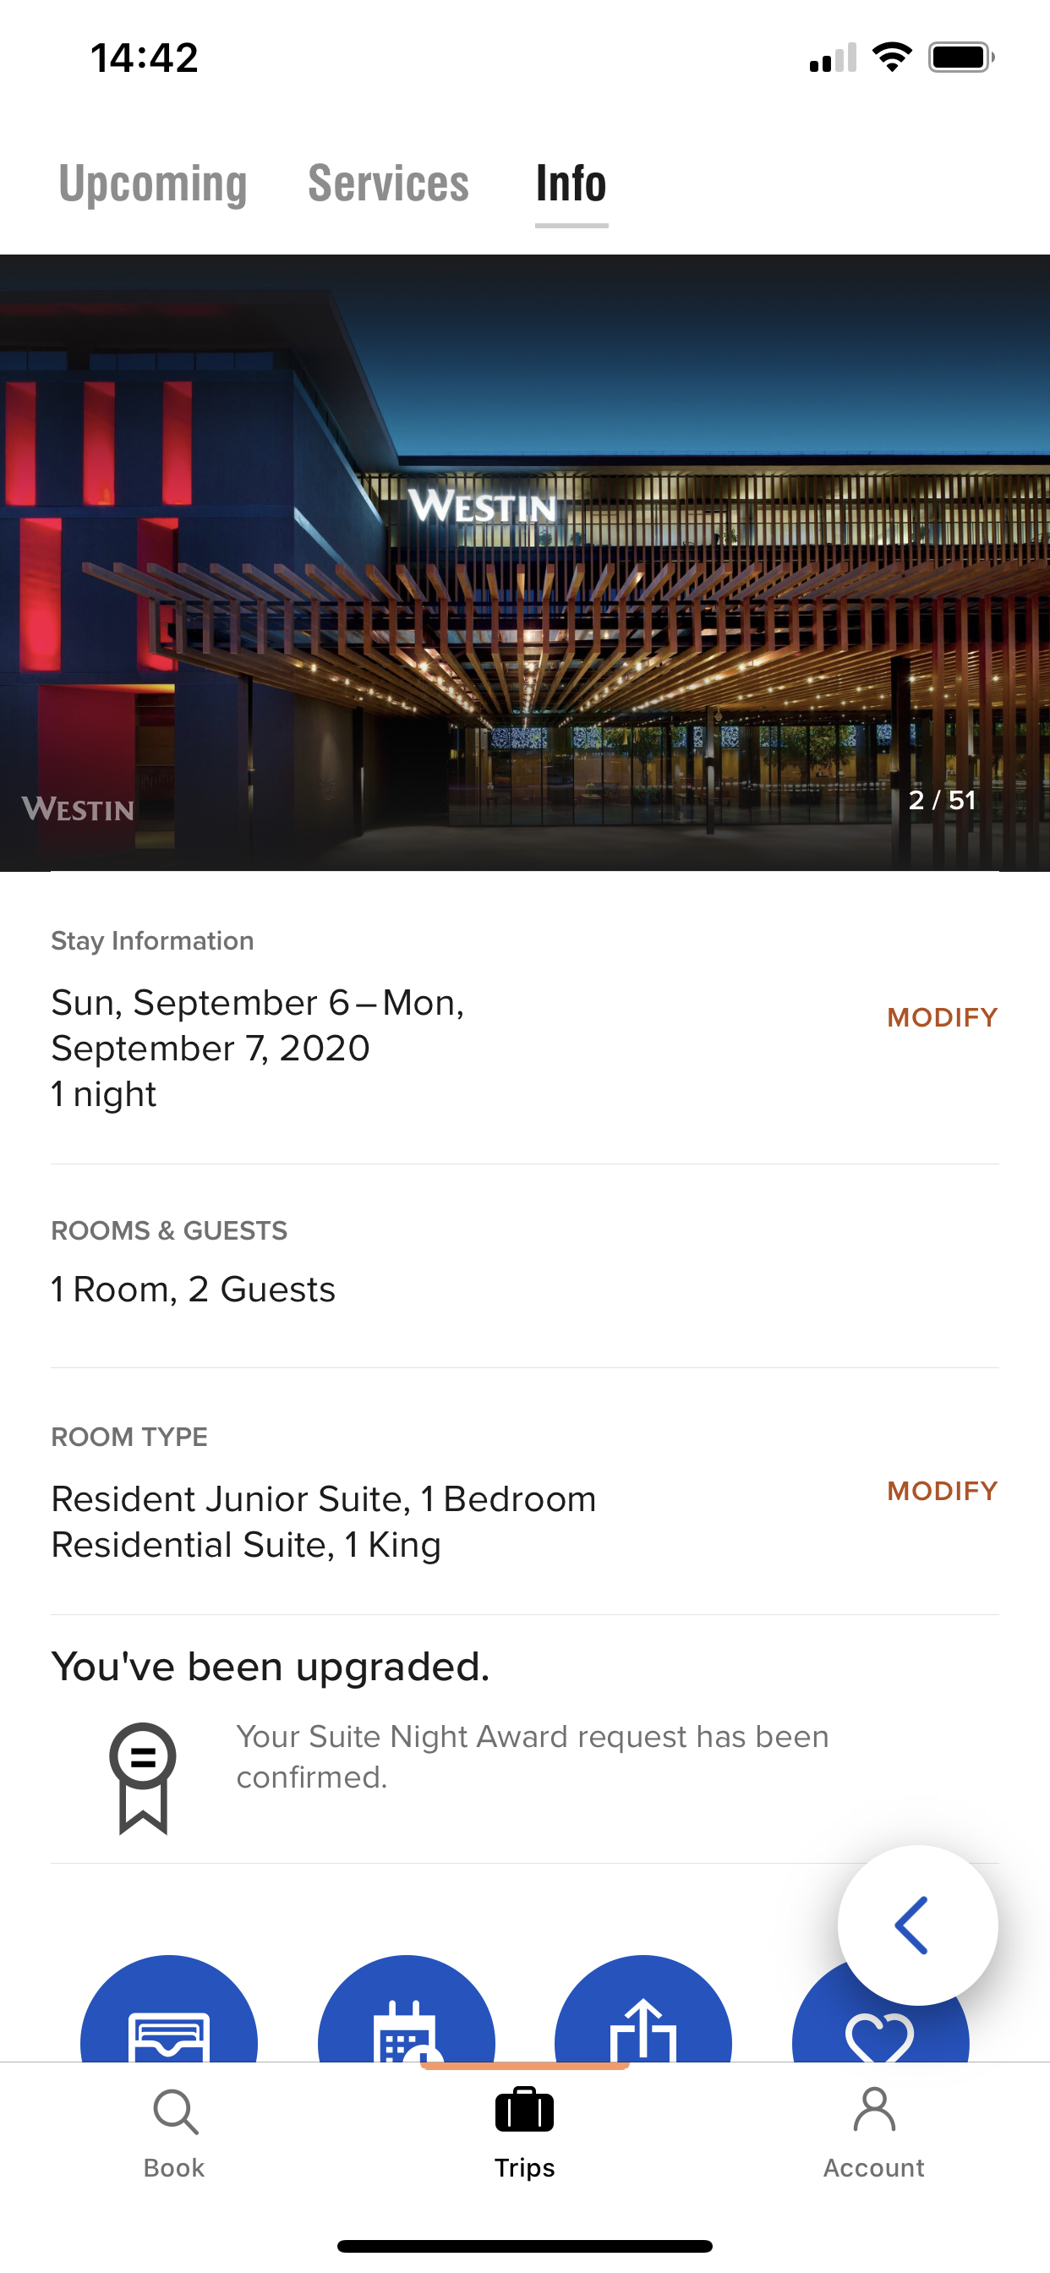Collapse action menu with blue chevron button

tap(917, 1925)
